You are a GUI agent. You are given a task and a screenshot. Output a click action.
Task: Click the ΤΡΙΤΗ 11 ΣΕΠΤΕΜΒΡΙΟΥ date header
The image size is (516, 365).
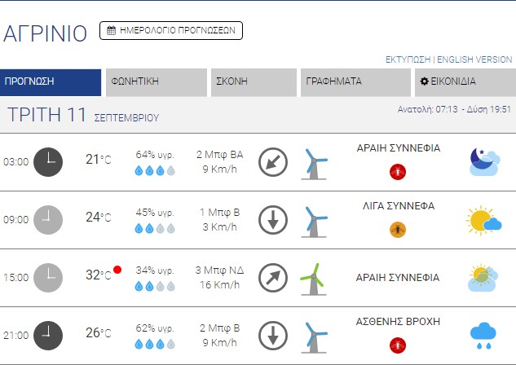(83, 115)
